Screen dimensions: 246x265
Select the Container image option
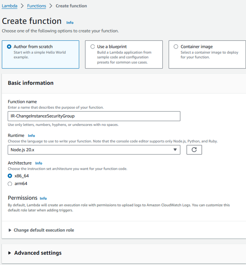click(176, 47)
